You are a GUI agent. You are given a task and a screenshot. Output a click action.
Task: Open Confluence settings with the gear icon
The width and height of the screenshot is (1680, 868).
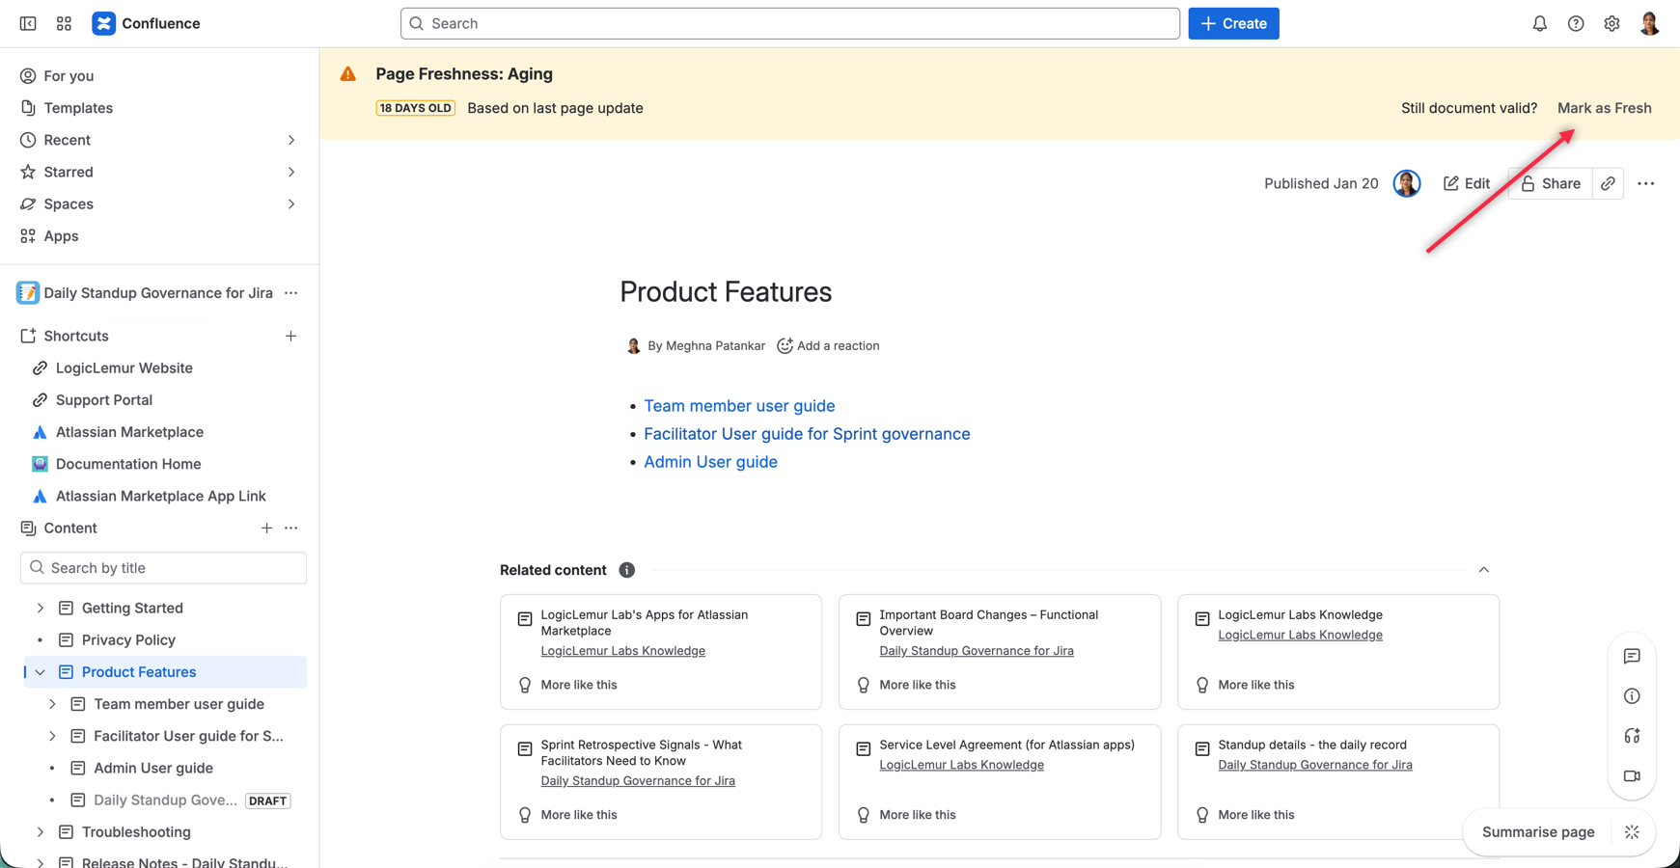[x=1611, y=23]
